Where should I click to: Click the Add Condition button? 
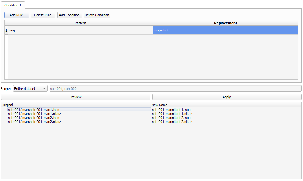(70, 15)
